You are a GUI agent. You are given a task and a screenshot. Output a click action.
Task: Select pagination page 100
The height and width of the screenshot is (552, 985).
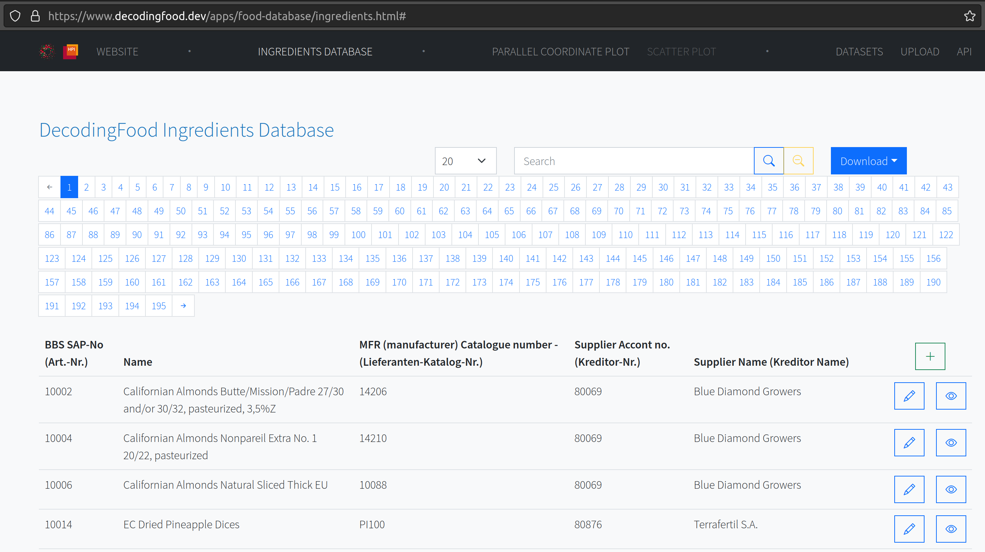(x=358, y=234)
